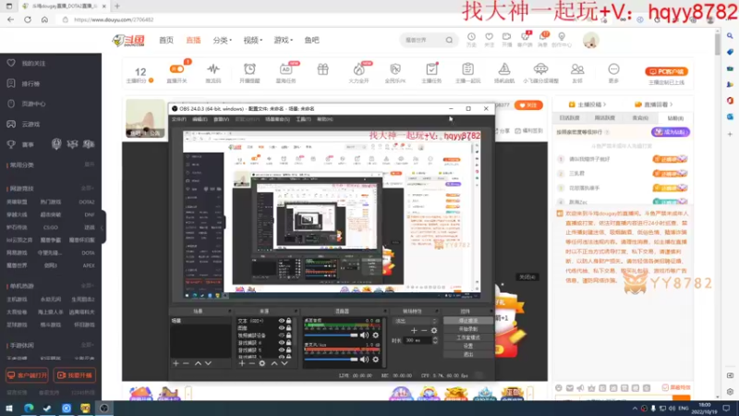Add a source with plus in 来源 panel
The height and width of the screenshot is (416, 739).
pos(242,363)
